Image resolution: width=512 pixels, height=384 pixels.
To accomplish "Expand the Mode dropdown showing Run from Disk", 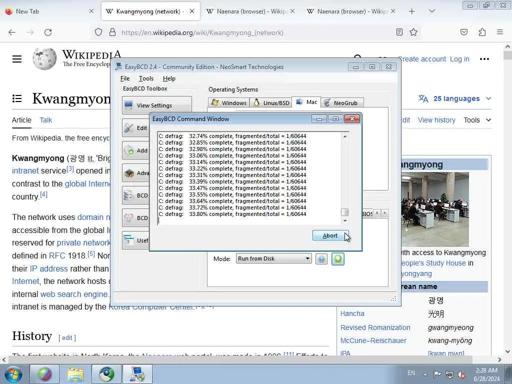I will pyautogui.click(x=273, y=258).
